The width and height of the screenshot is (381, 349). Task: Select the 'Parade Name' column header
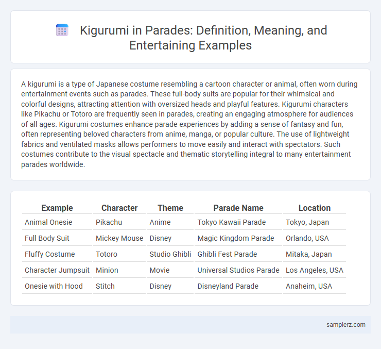point(238,208)
